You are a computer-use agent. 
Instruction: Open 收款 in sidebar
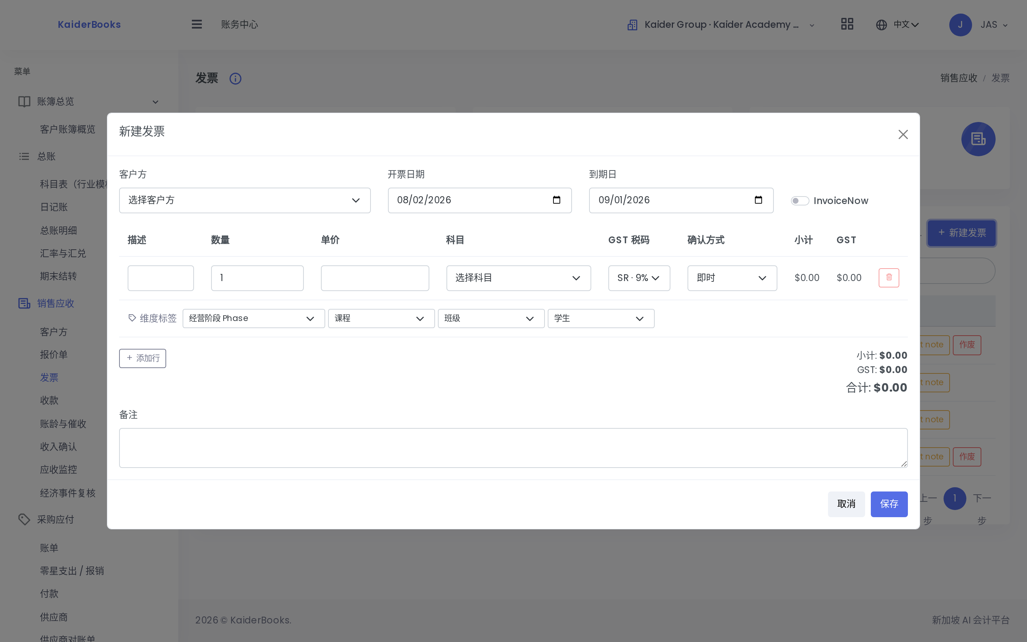[x=49, y=401]
